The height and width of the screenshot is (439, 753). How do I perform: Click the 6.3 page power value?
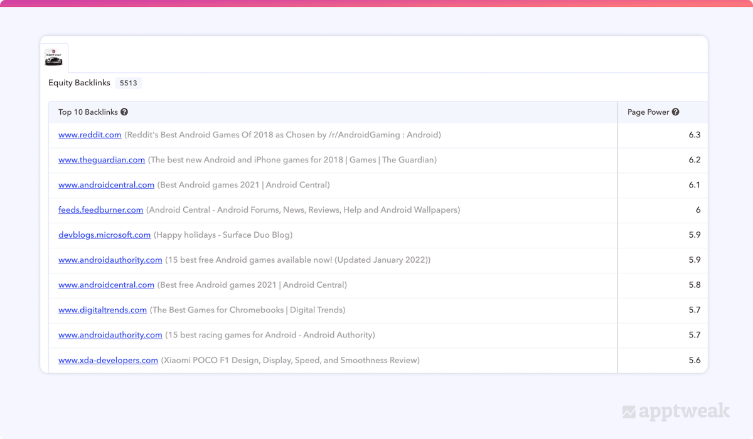click(x=694, y=135)
